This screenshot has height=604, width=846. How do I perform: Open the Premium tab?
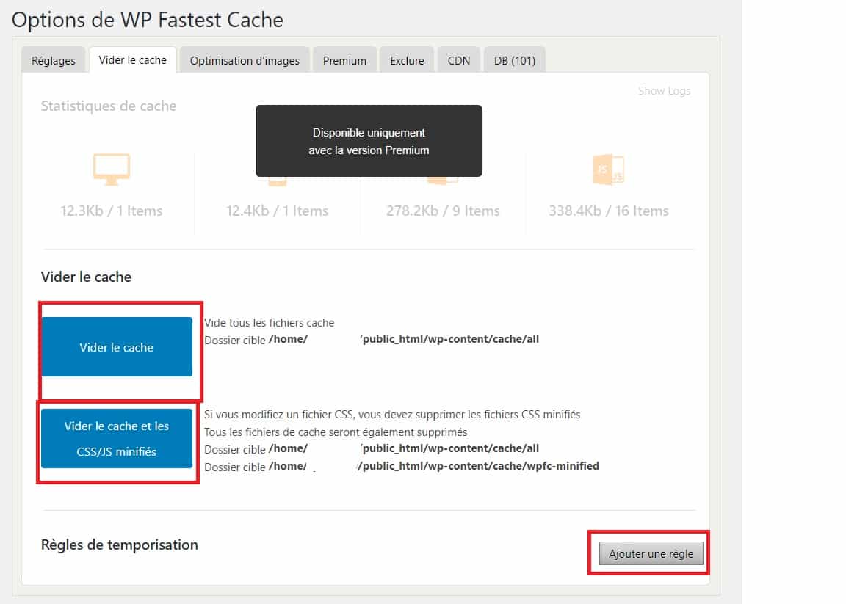(x=344, y=60)
